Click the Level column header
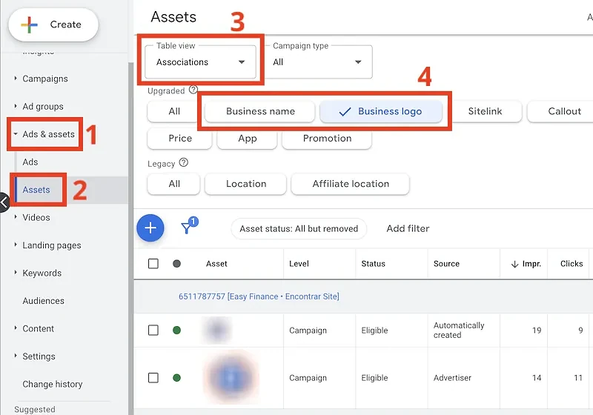 [x=299, y=263]
